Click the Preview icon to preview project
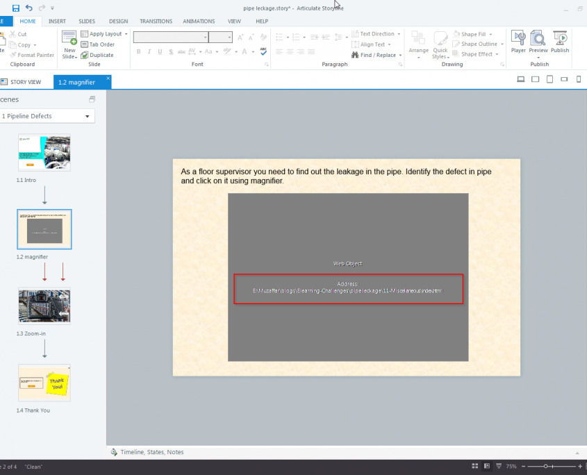Image resolution: width=587 pixels, height=475 pixels. (x=538, y=42)
